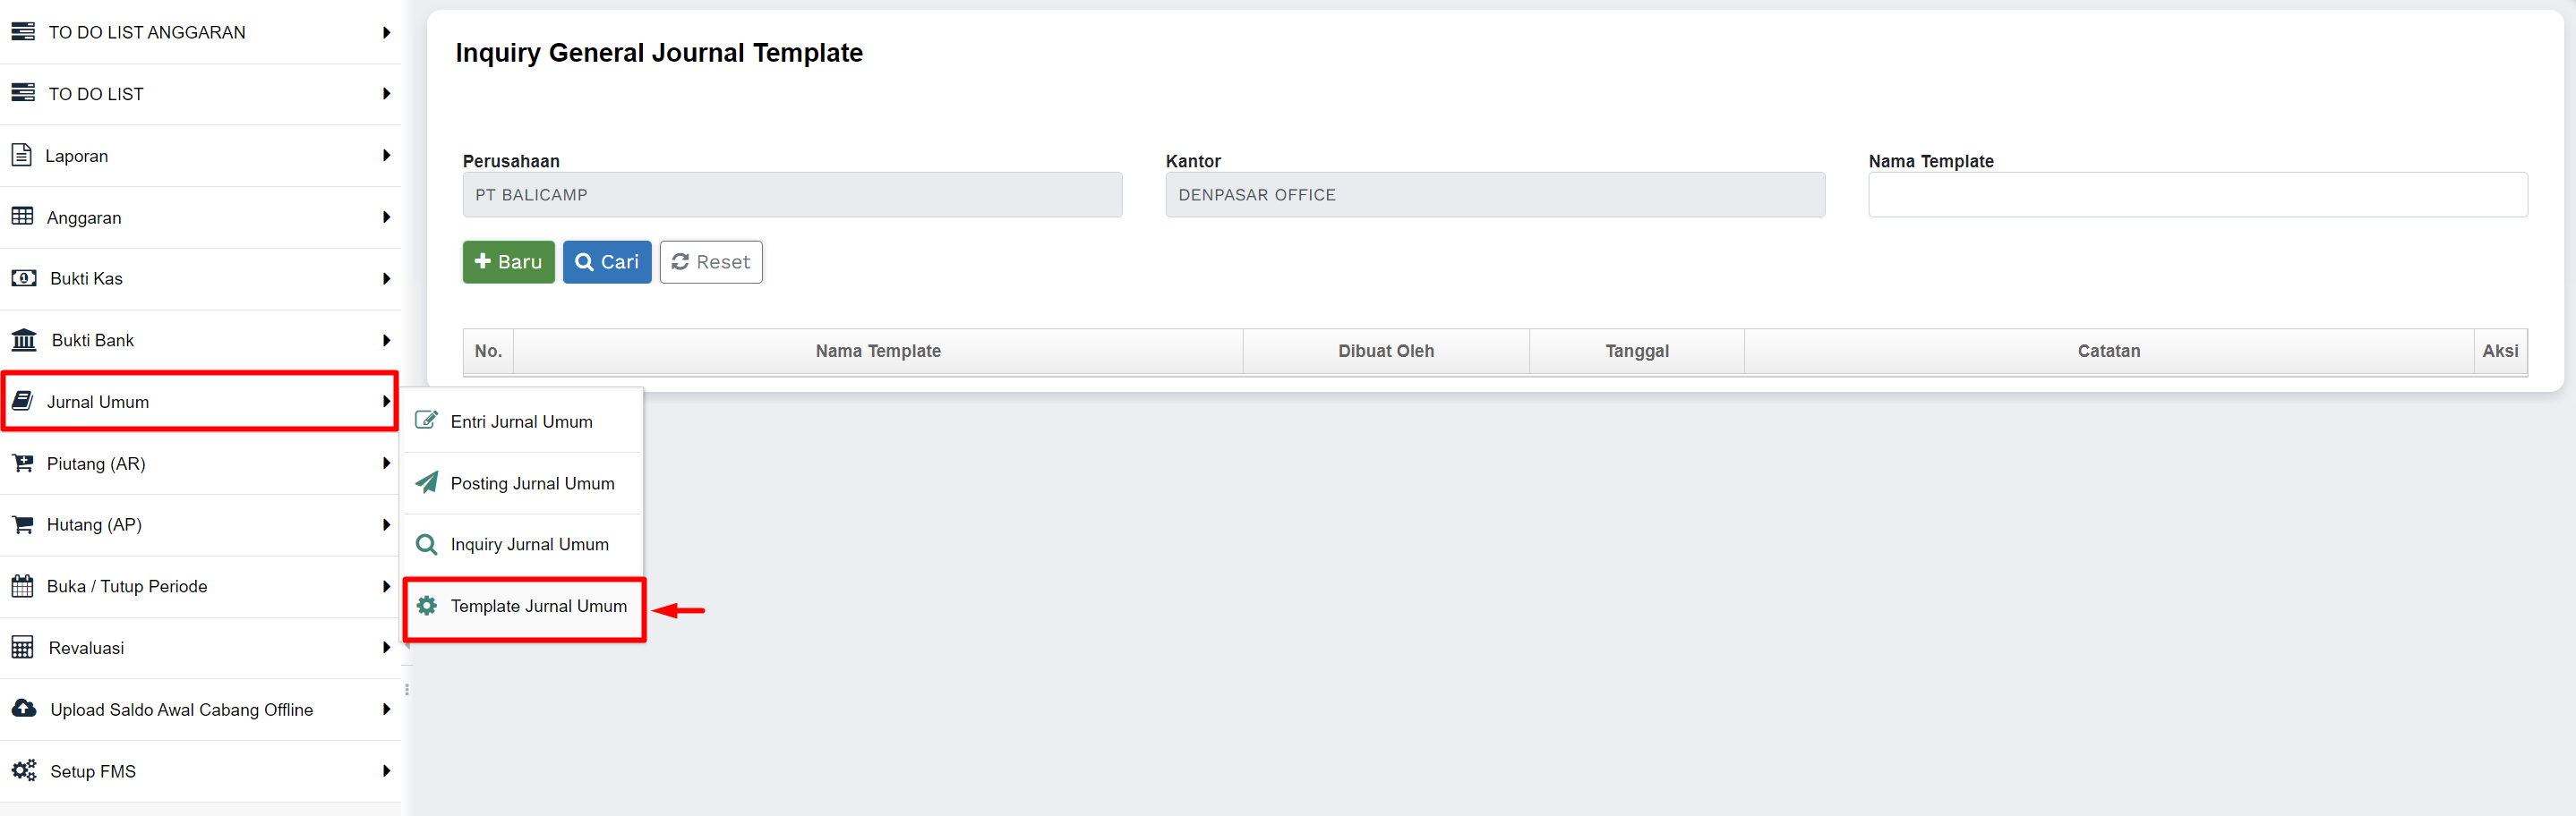
Task: Click the Anggaran table icon in sidebar
Action: pyautogui.click(x=22, y=217)
